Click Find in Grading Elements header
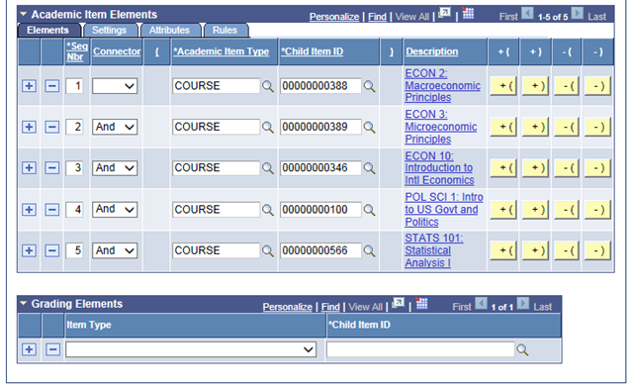 tap(330, 307)
